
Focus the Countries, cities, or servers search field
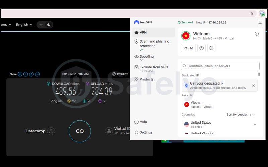220,66
